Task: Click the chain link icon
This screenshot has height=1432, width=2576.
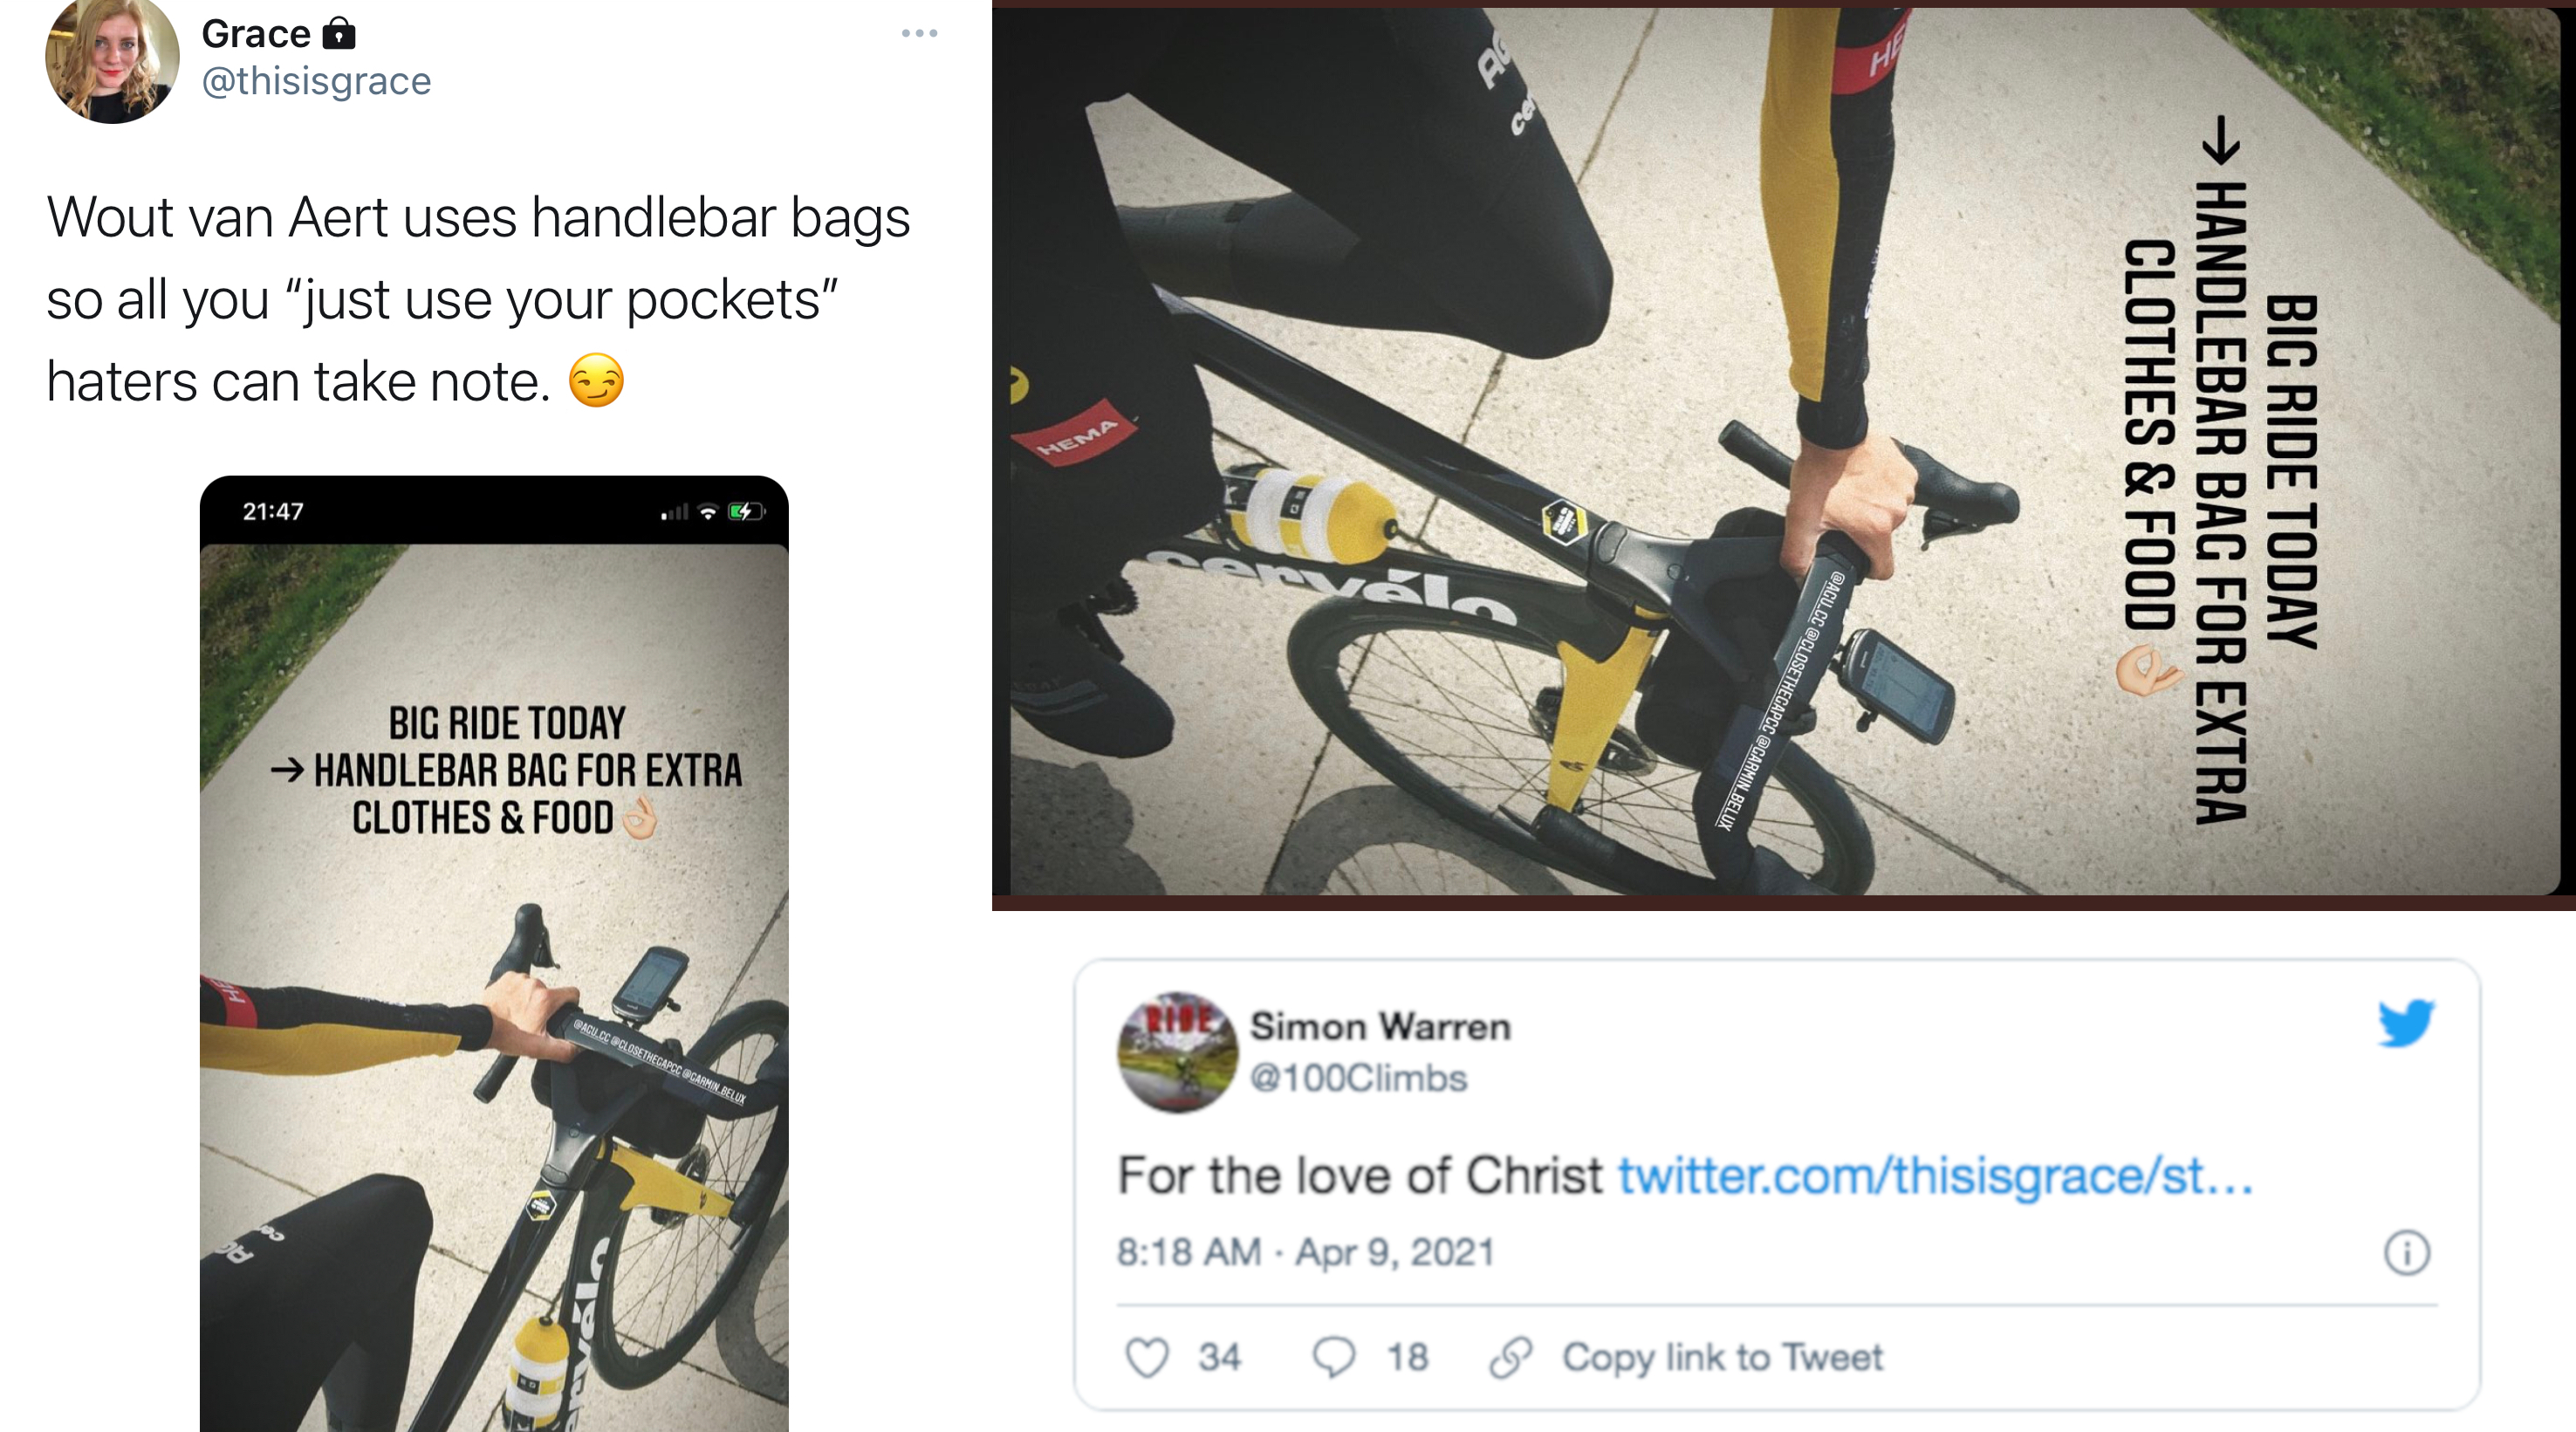Action: 1510,1358
